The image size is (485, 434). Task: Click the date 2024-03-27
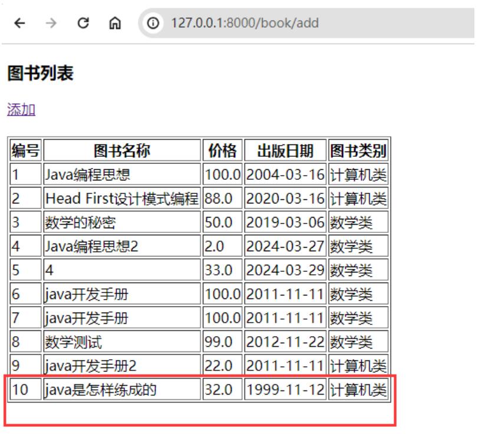point(285,246)
